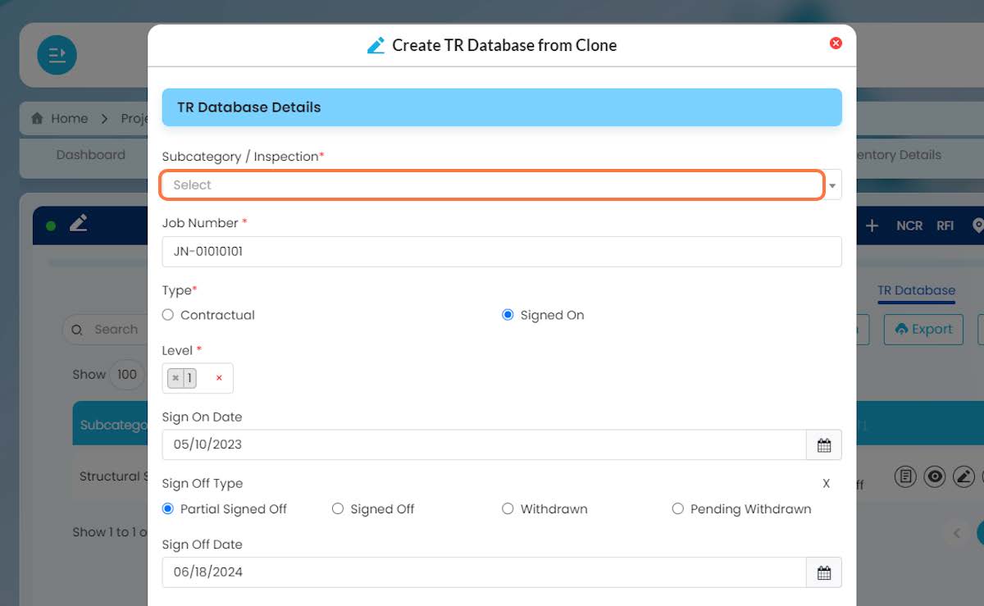Viewport: 984px width, 606px height.
Task: Clear Sign Off Type with X
Action: pos(827,484)
